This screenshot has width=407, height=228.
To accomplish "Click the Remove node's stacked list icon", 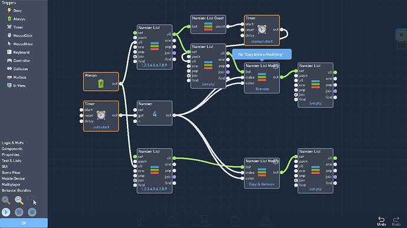I will click(x=262, y=77).
